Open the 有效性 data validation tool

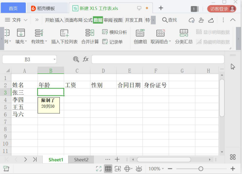39,36
